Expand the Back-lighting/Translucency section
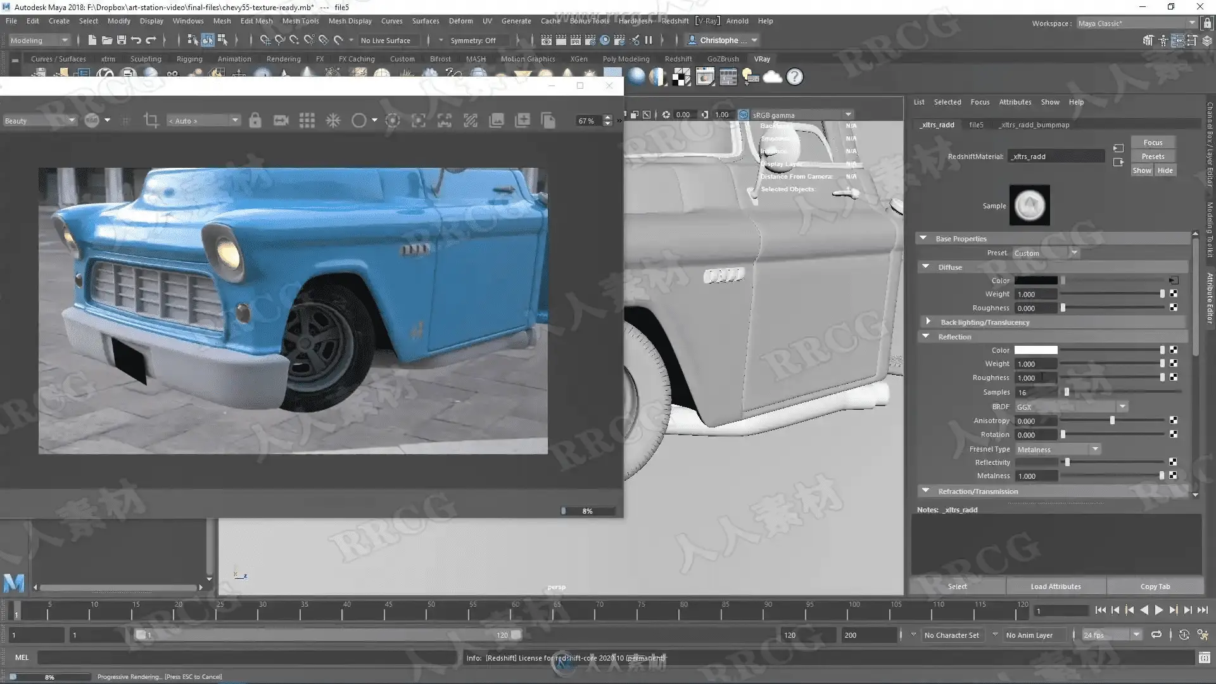 pos(928,322)
